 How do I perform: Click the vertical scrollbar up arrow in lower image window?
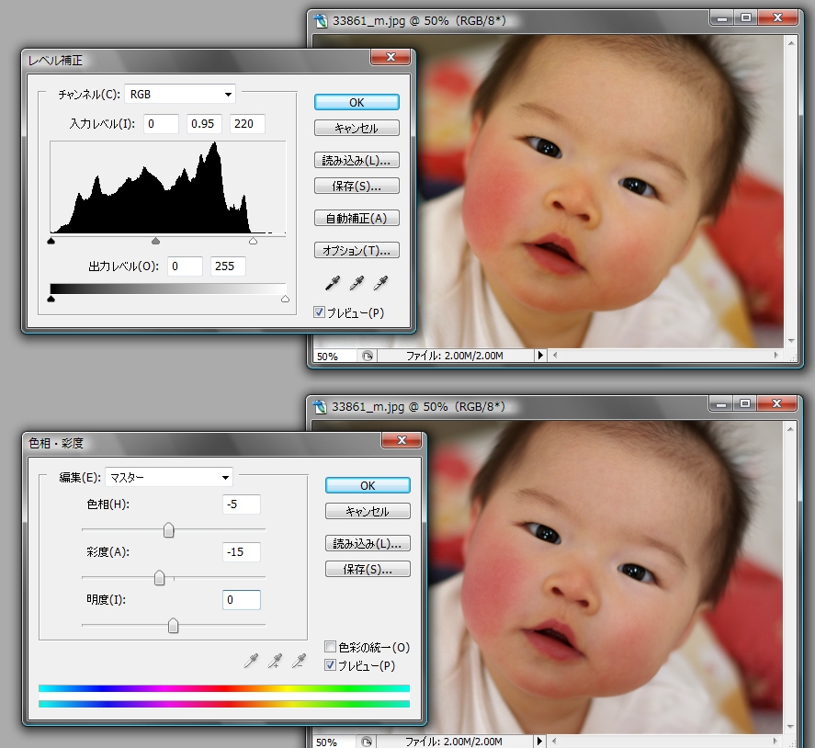(x=790, y=429)
